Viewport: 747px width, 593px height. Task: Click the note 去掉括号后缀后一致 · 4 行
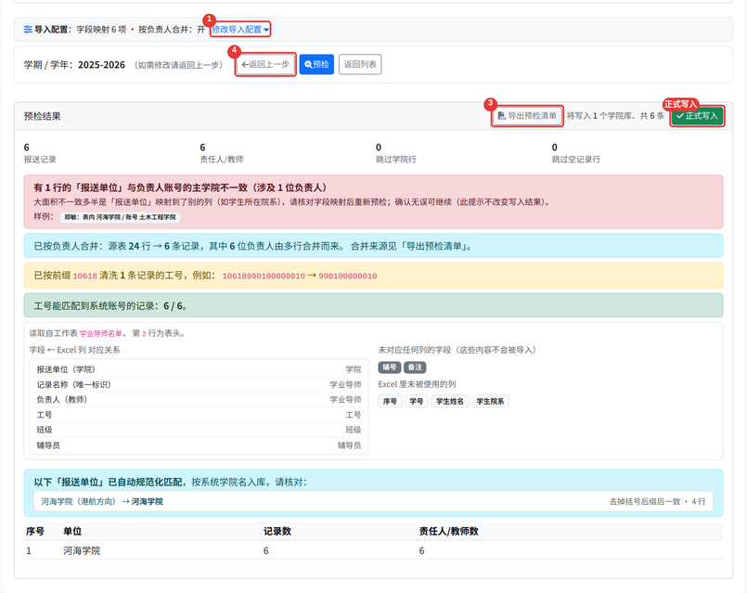click(657, 501)
